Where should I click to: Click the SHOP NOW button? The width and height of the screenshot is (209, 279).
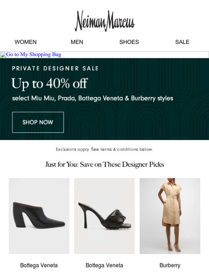(x=38, y=122)
